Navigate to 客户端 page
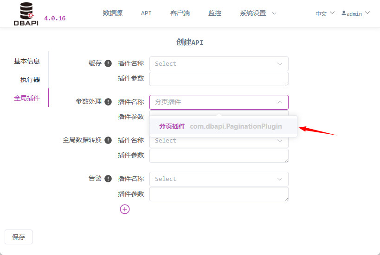The image size is (380, 255). coord(180,13)
